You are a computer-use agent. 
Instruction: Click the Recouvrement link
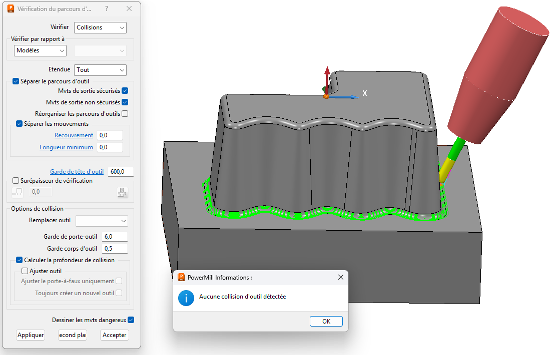click(x=74, y=135)
